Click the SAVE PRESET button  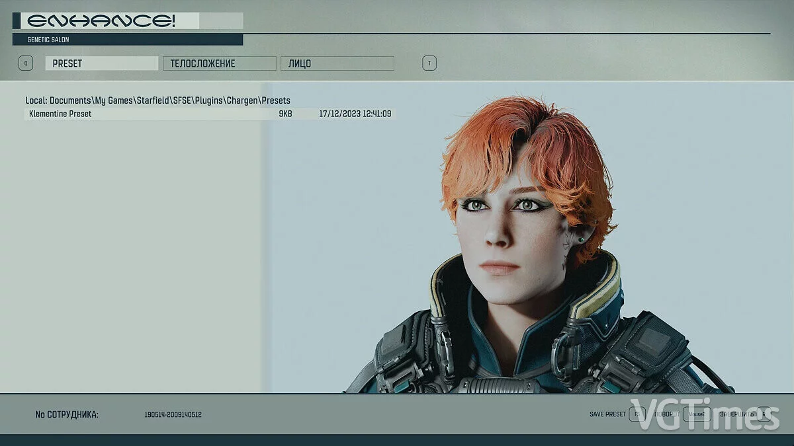point(607,414)
